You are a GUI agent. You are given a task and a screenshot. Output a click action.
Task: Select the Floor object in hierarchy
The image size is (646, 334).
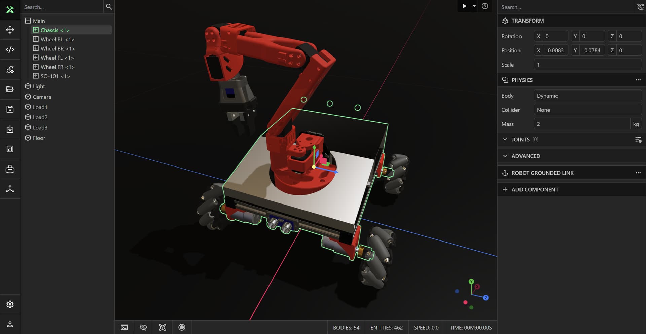(x=39, y=138)
